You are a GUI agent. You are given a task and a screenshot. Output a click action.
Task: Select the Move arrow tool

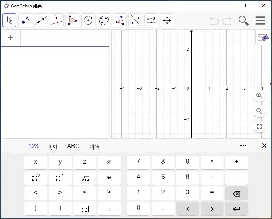pos(9,20)
